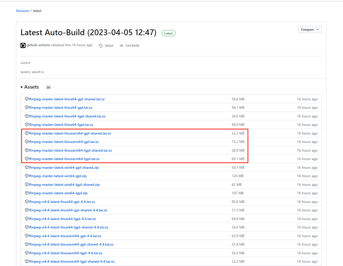Open the github-actions author link

pyautogui.click(x=38, y=45)
